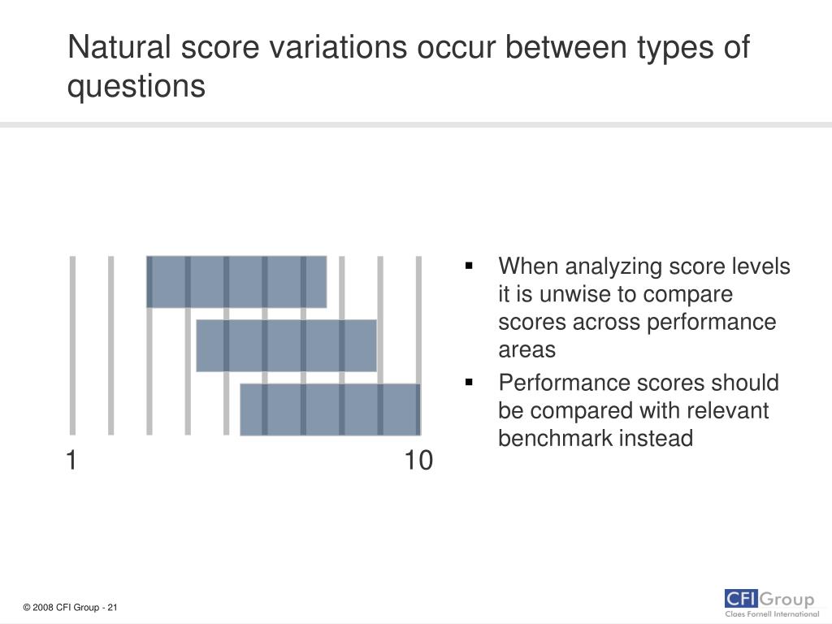Click the square marker of the second bullet
Viewport: 832px width, 624px height.
[469, 382]
